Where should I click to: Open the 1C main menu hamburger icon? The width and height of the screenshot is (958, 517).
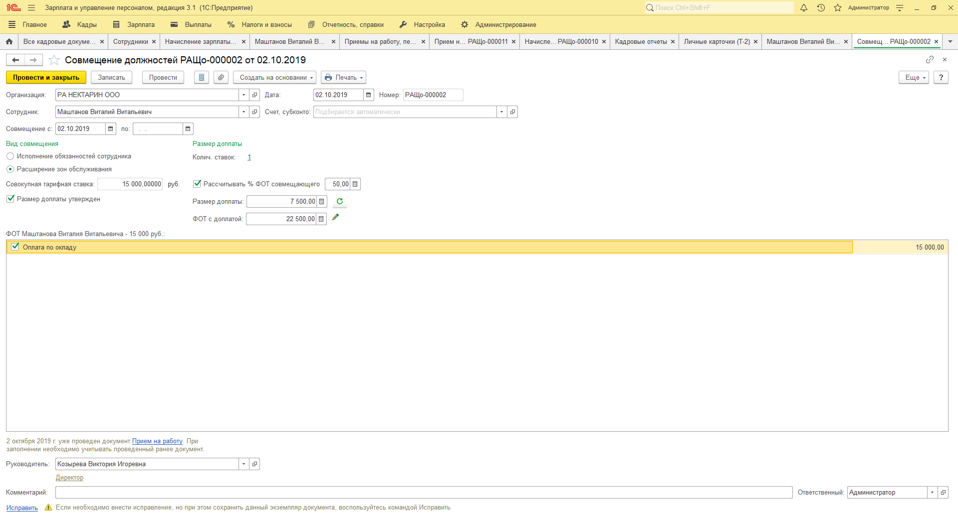point(31,7)
